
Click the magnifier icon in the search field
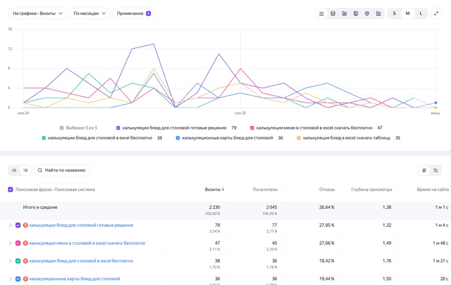pyautogui.click(x=40, y=170)
